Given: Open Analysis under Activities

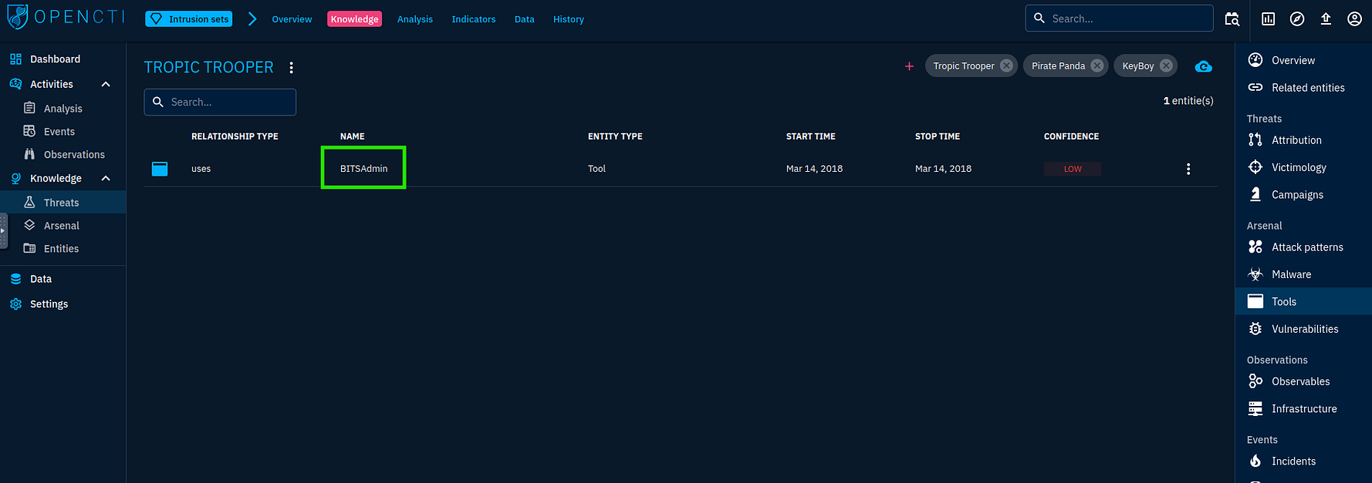Looking at the screenshot, I should point(63,109).
